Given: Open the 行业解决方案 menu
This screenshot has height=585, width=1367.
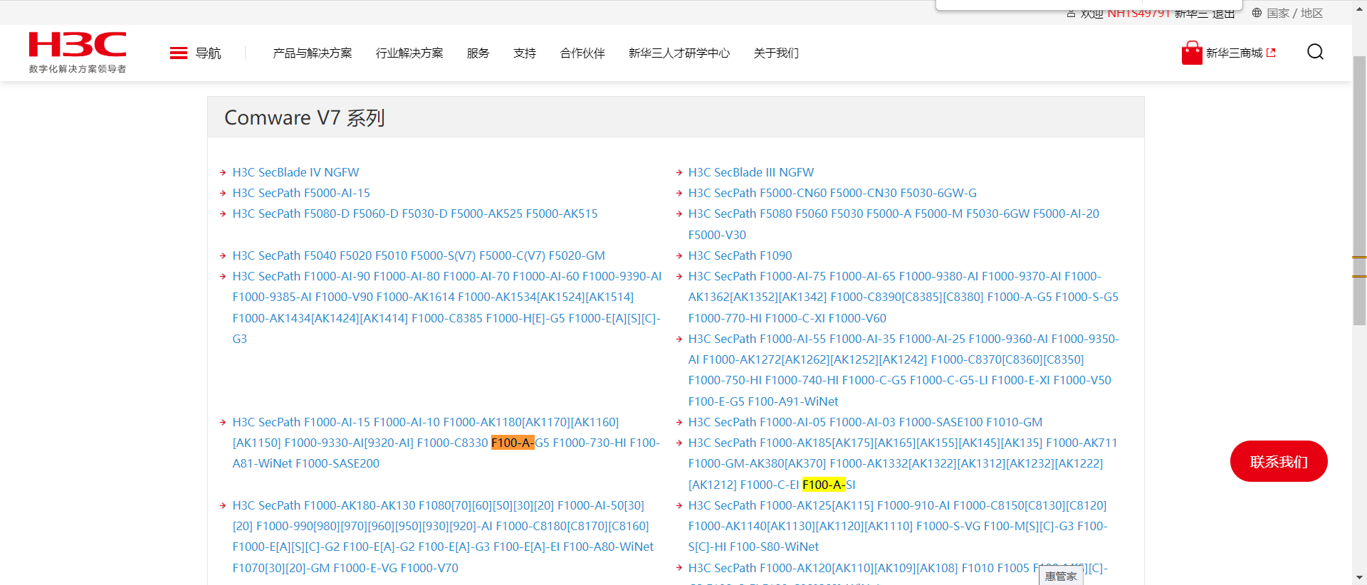Looking at the screenshot, I should pyautogui.click(x=409, y=53).
